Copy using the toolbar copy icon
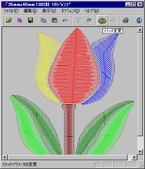The width and height of the screenshot is (145, 169). (x=43, y=20)
